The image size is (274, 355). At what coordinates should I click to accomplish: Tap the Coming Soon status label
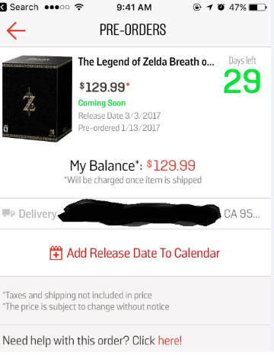point(102,103)
